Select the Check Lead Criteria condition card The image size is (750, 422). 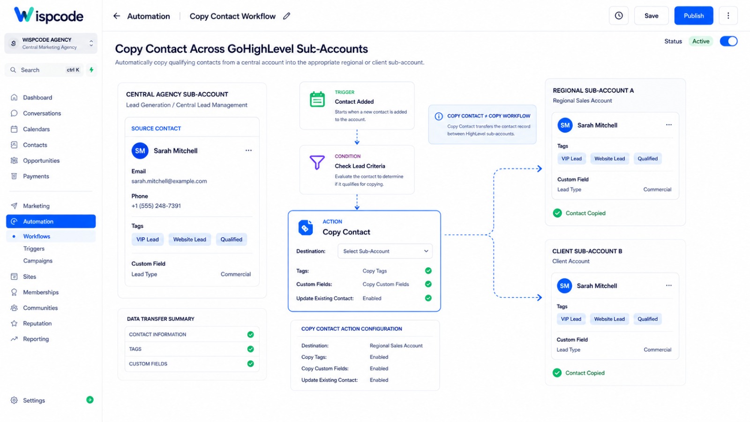357,170
